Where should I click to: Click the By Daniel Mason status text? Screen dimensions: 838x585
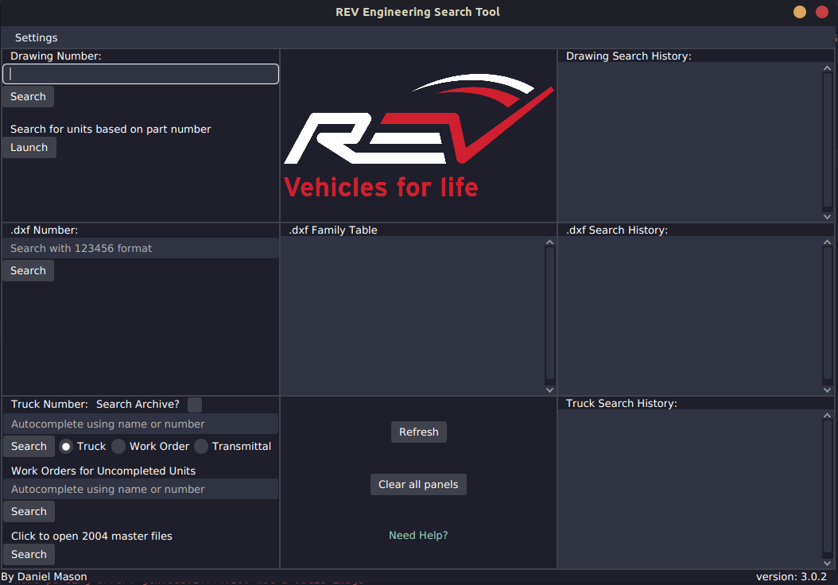[44, 577]
